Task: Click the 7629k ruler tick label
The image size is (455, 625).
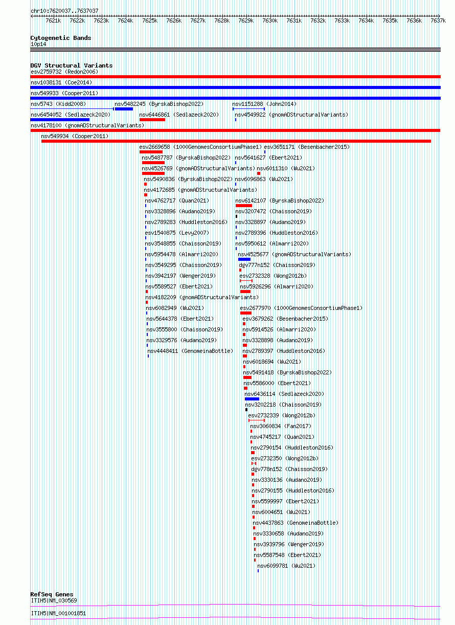Action: tap(246, 20)
